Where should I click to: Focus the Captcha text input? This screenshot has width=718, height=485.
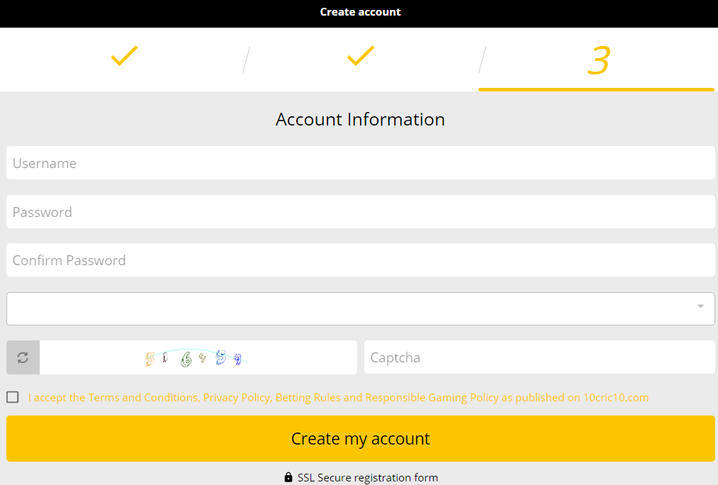point(539,357)
